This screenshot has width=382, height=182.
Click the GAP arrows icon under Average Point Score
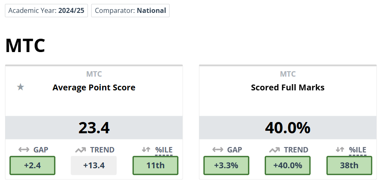coord(24,150)
